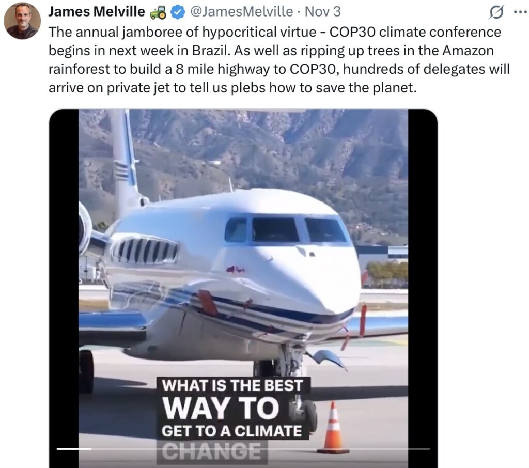The width and height of the screenshot is (529, 468).
Task: Seek to middle of video progress bar
Action: point(243,449)
